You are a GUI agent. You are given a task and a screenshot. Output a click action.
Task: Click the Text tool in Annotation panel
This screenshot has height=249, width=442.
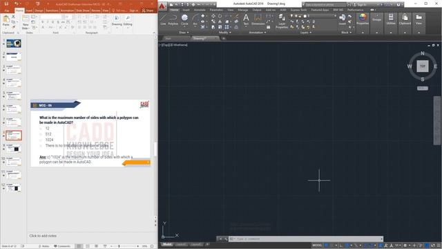pos(246,20)
